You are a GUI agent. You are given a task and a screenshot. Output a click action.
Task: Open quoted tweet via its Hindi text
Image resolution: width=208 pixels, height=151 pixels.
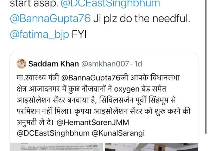(103, 100)
